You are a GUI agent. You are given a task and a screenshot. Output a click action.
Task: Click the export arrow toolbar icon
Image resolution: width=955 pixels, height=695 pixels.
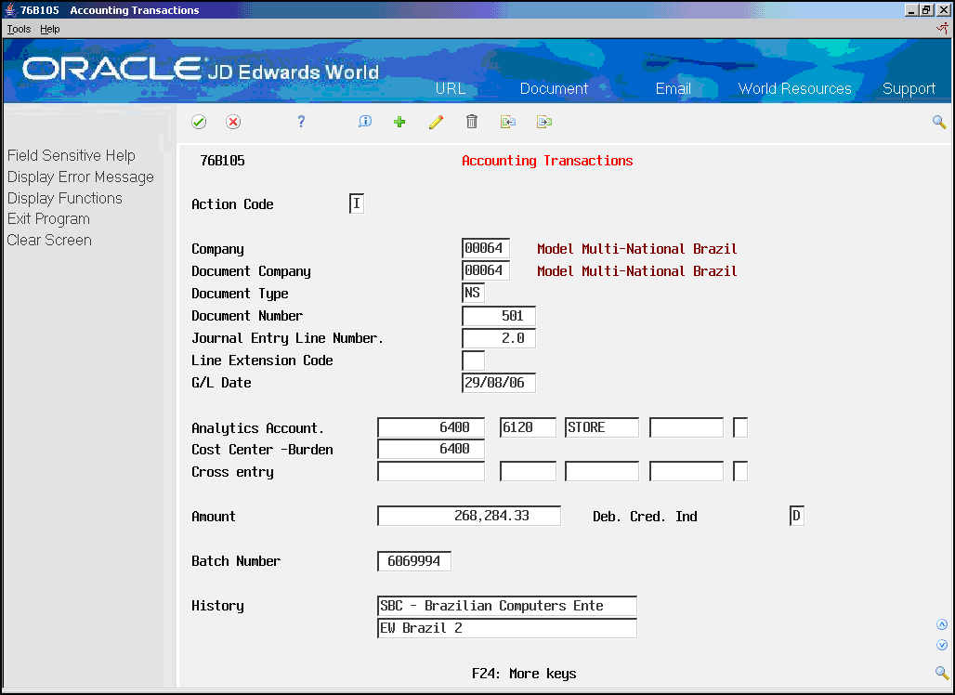[543, 122]
